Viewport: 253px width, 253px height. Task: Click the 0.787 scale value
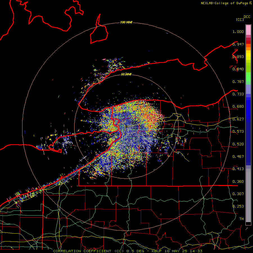pyautogui.click(x=238, y=82)
